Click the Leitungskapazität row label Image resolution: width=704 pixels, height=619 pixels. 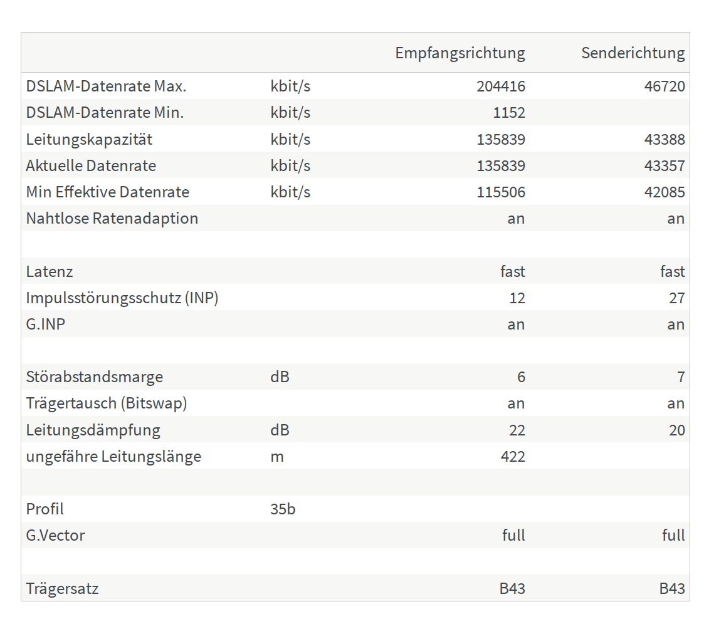pos(89,140)
